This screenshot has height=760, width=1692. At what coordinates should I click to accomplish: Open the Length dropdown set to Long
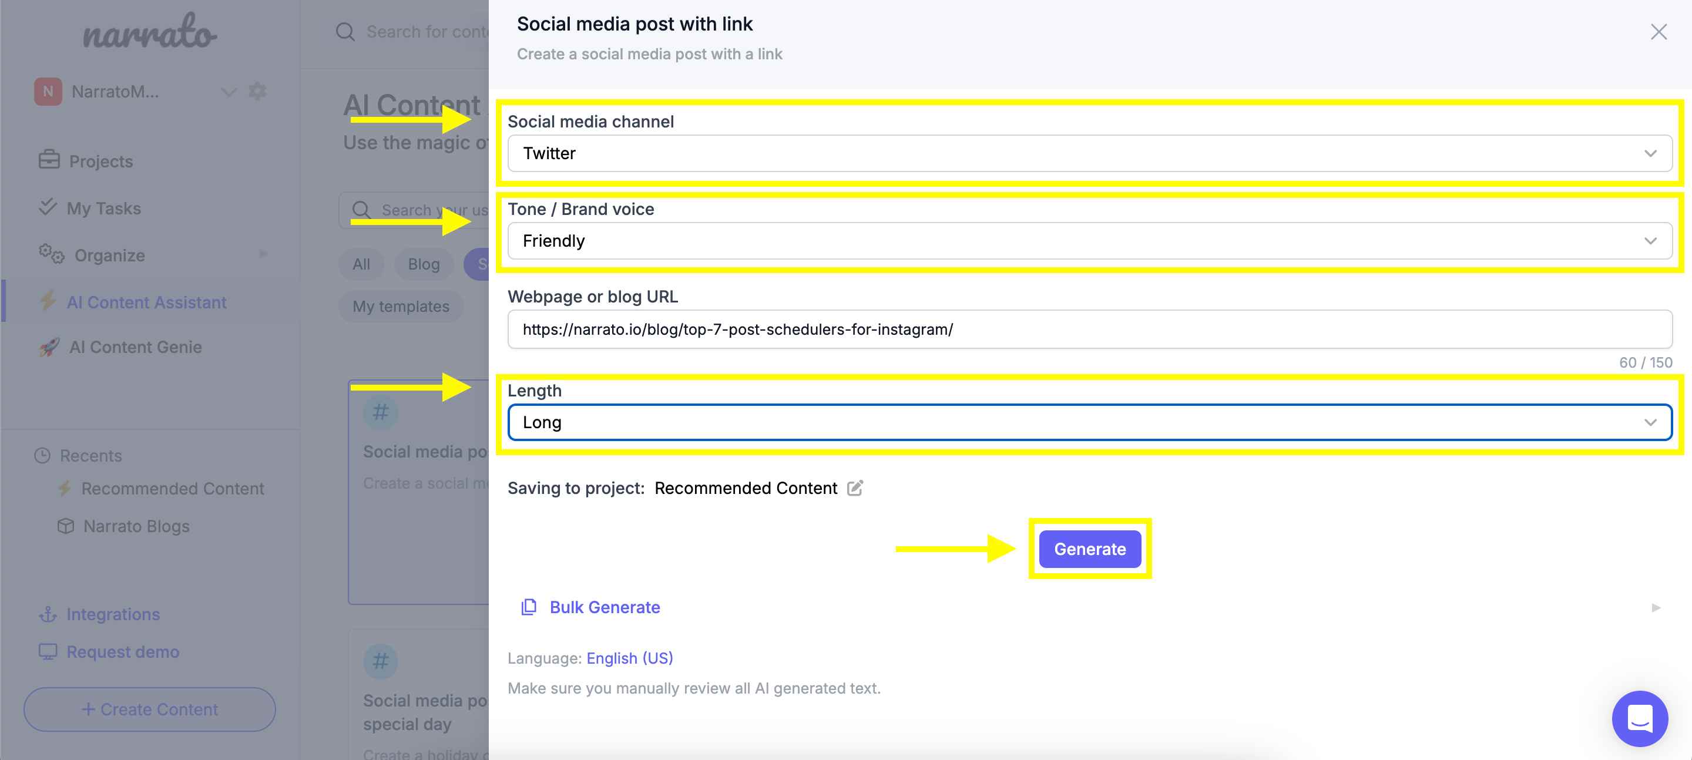point(1089,422)
